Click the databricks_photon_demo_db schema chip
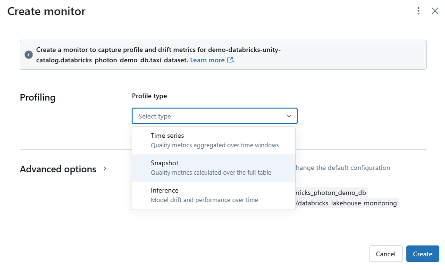Viewport: 445px width, 270px height. point(330,193)
